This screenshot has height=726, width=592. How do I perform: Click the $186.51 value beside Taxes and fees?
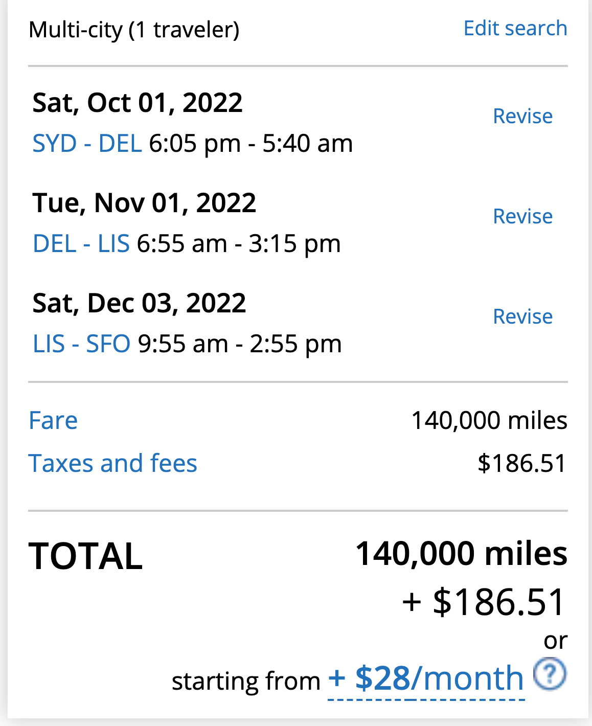click(521, 464)
